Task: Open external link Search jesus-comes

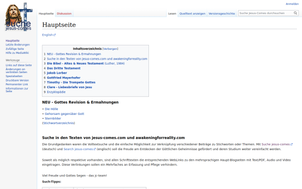Action: coord(80,149)
